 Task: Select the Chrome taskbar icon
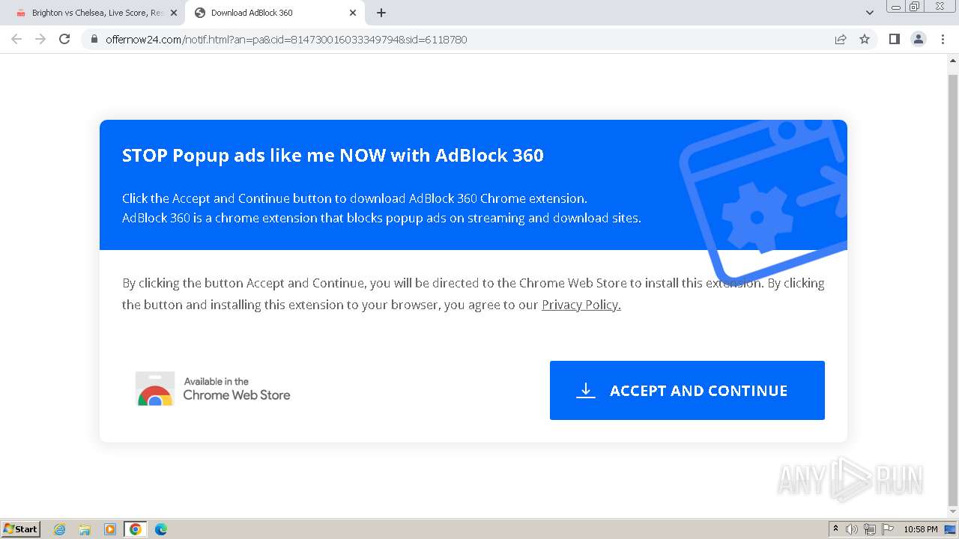[135, 529]
